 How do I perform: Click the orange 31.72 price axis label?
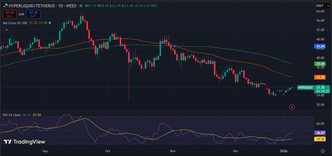pos(320,77)
